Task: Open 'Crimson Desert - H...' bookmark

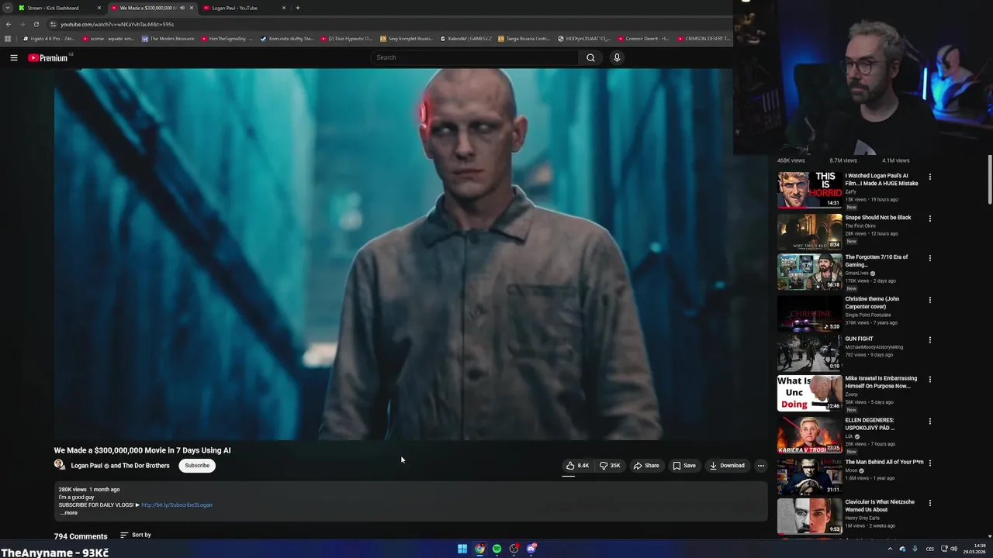Action: point(643,39)
